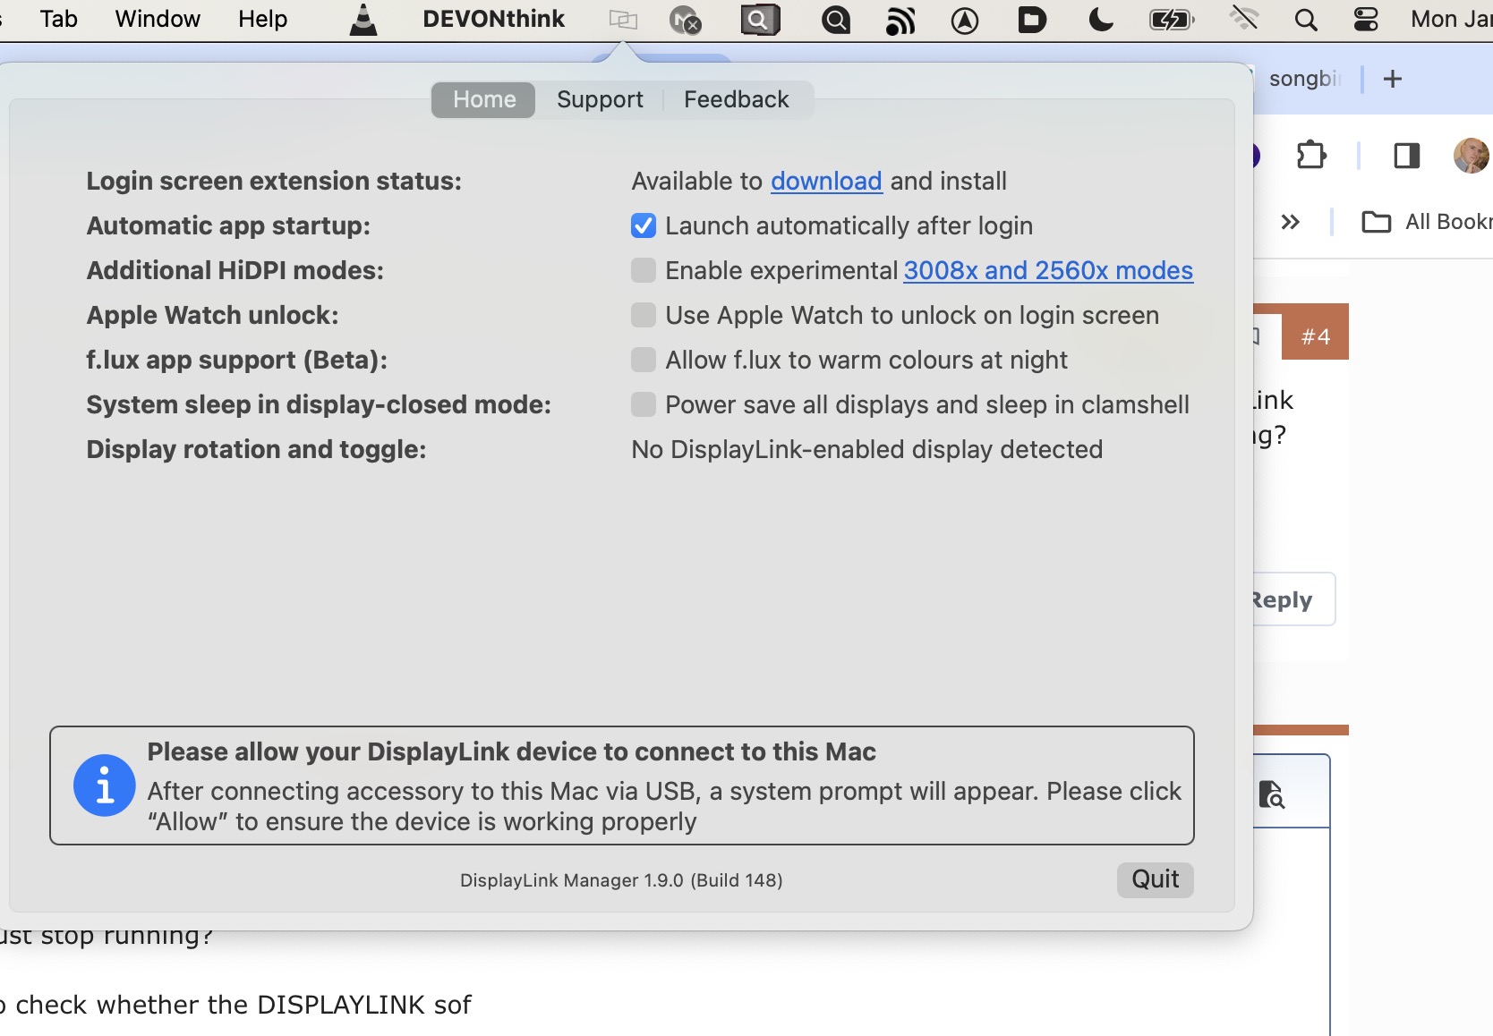Open the DEVONthink menu bar item
The width and height of the screenshot is (1493, 1036).
[494, 19]
